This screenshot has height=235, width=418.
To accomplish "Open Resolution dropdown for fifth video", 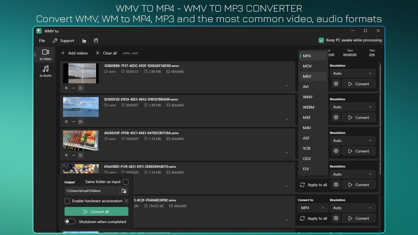I will [353, 208].
